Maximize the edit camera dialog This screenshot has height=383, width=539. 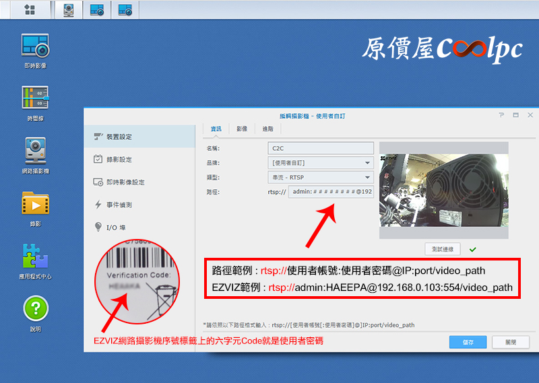click(515, 115)
